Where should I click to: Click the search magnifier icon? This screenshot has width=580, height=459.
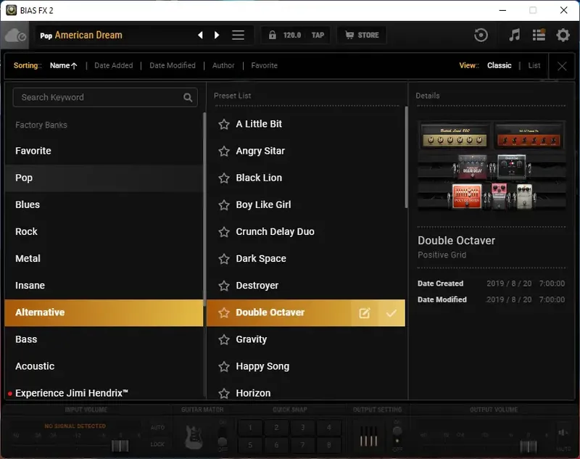click(188, 97)
